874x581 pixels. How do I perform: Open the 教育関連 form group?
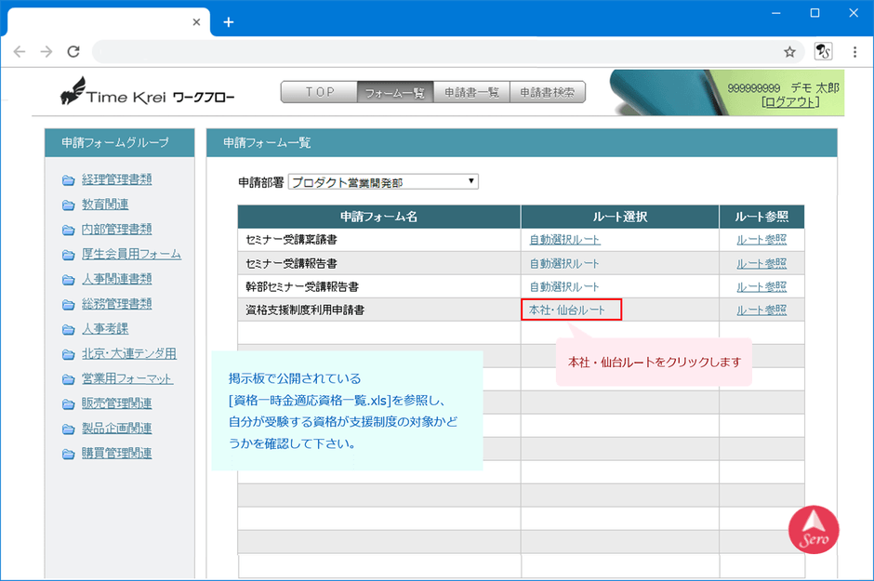[x=105, y=205]
